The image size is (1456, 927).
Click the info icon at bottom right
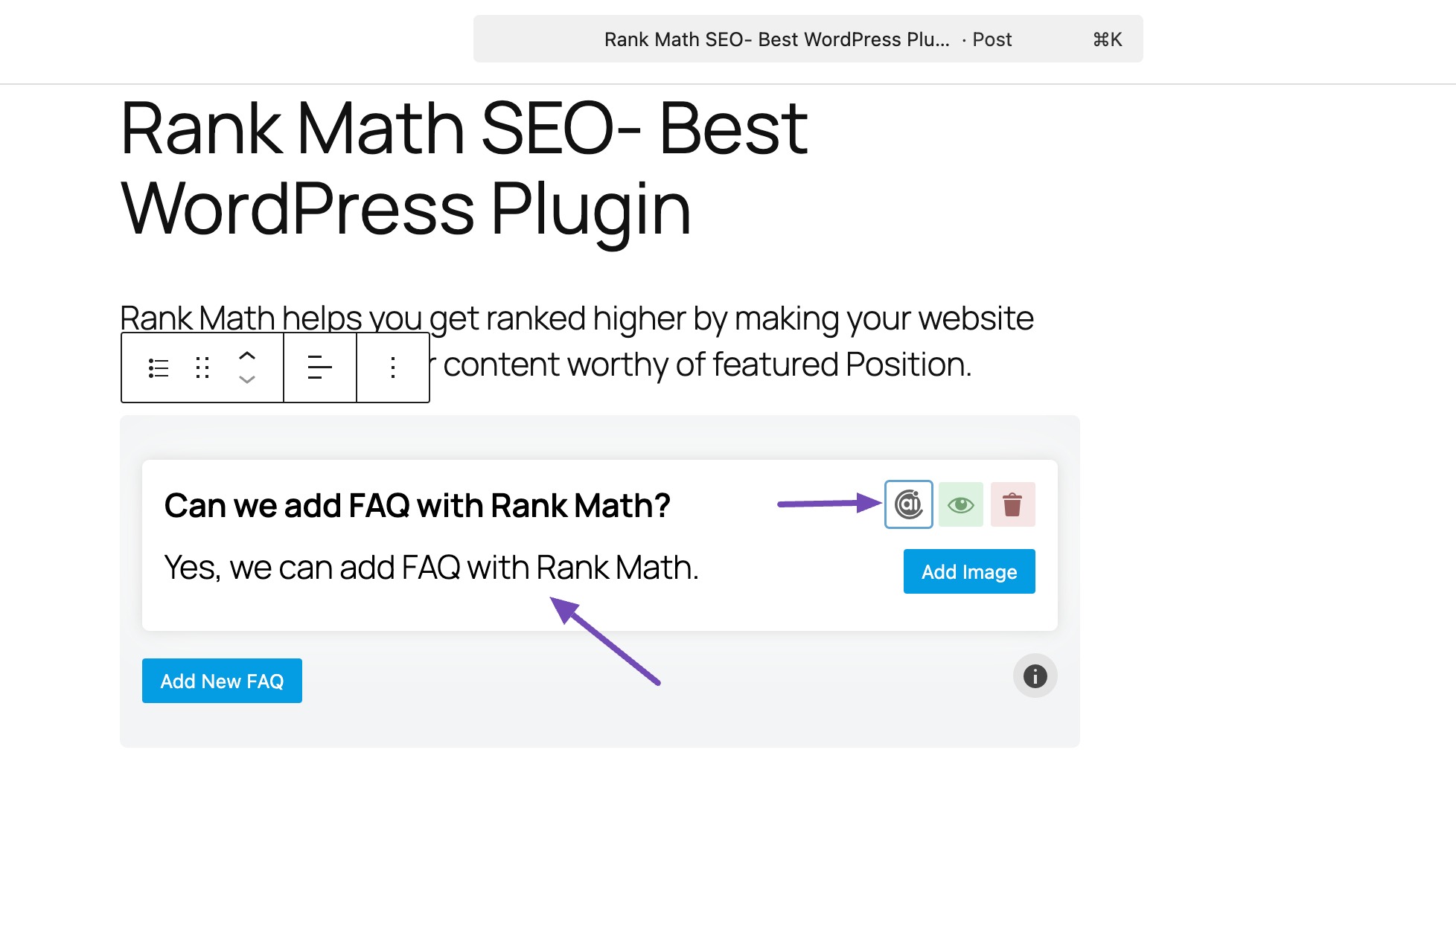pyautogui.click(x=1035, y=677)
